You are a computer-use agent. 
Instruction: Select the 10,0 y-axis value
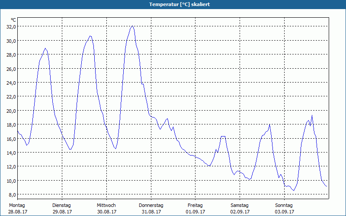tap(11, 181)
